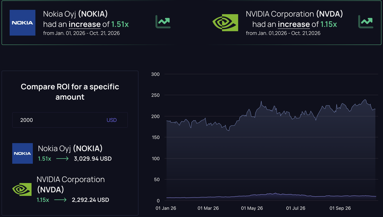The image size is (383, 217).
Task: Click the 3,029.94 USD result value
Action: (x=93, y=159)
